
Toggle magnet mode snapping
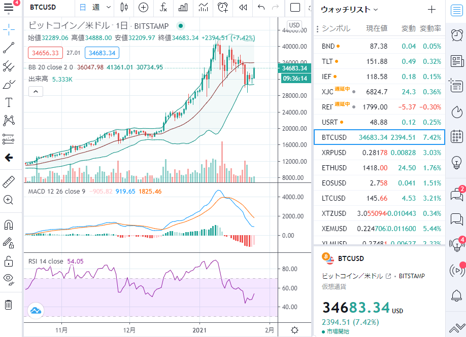pyautogui.click(x=9, y=225)
